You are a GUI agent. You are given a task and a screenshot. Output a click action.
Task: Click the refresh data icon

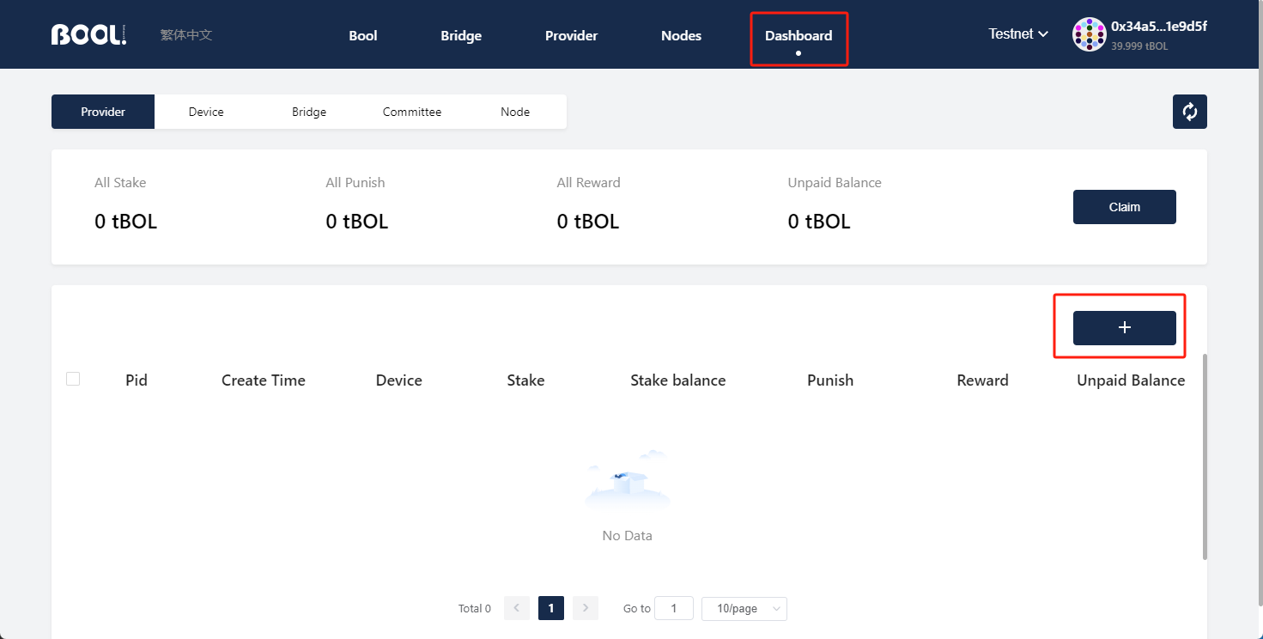click(1189, 111)
